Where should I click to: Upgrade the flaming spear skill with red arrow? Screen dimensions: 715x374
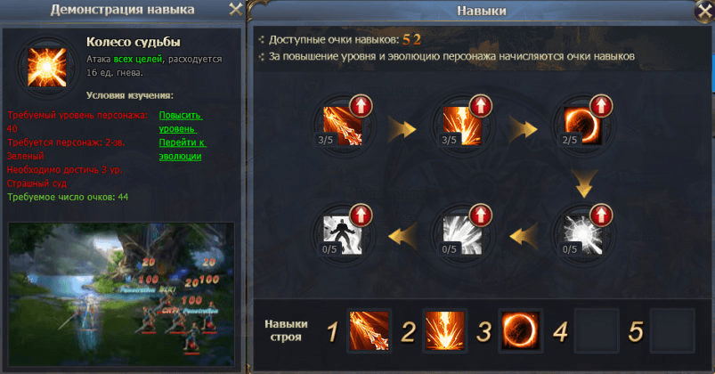pyautogui.click(x=361, y=106)
